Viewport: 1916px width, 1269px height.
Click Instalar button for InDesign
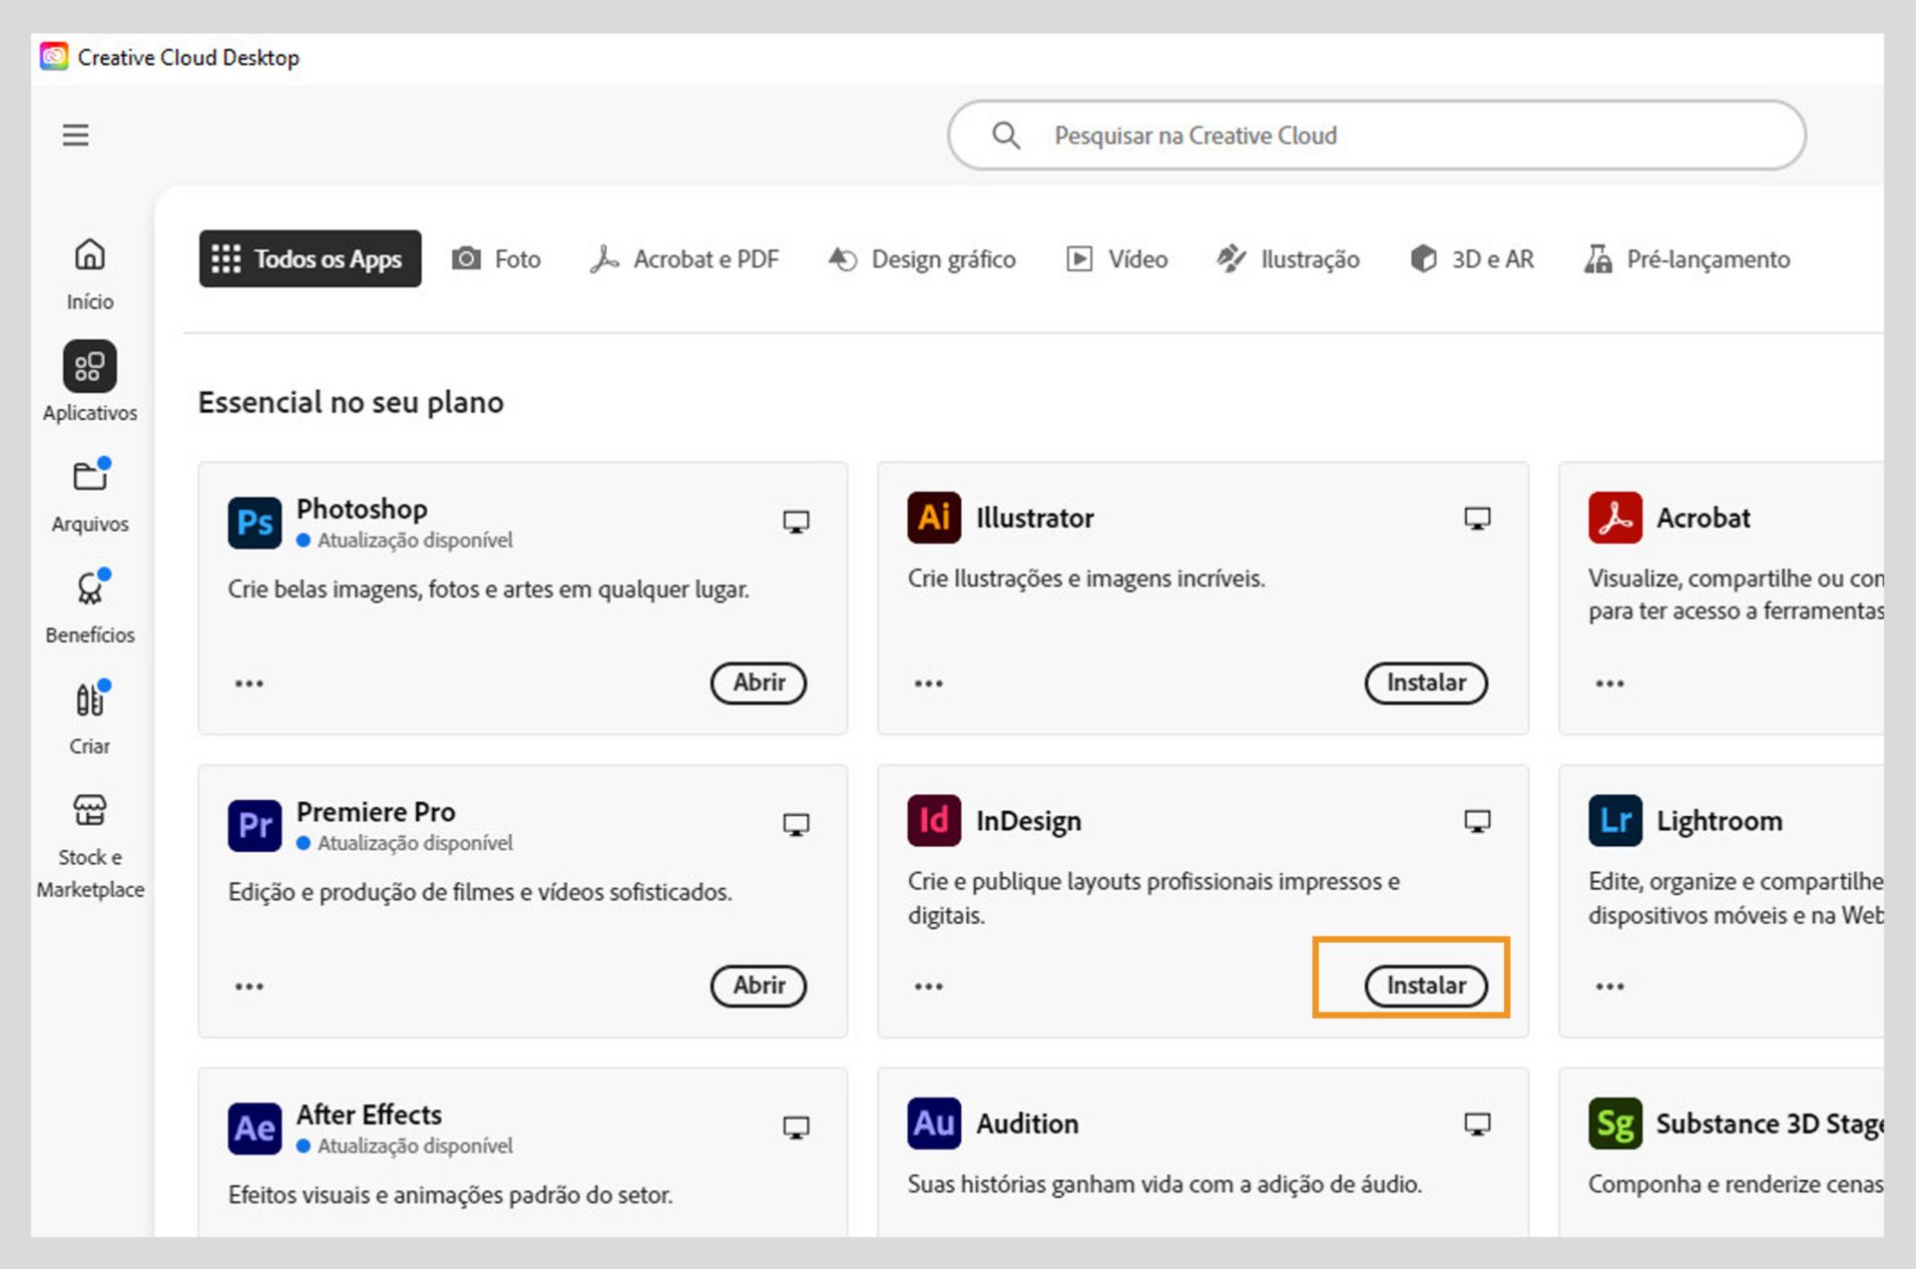pos(1425,986)
